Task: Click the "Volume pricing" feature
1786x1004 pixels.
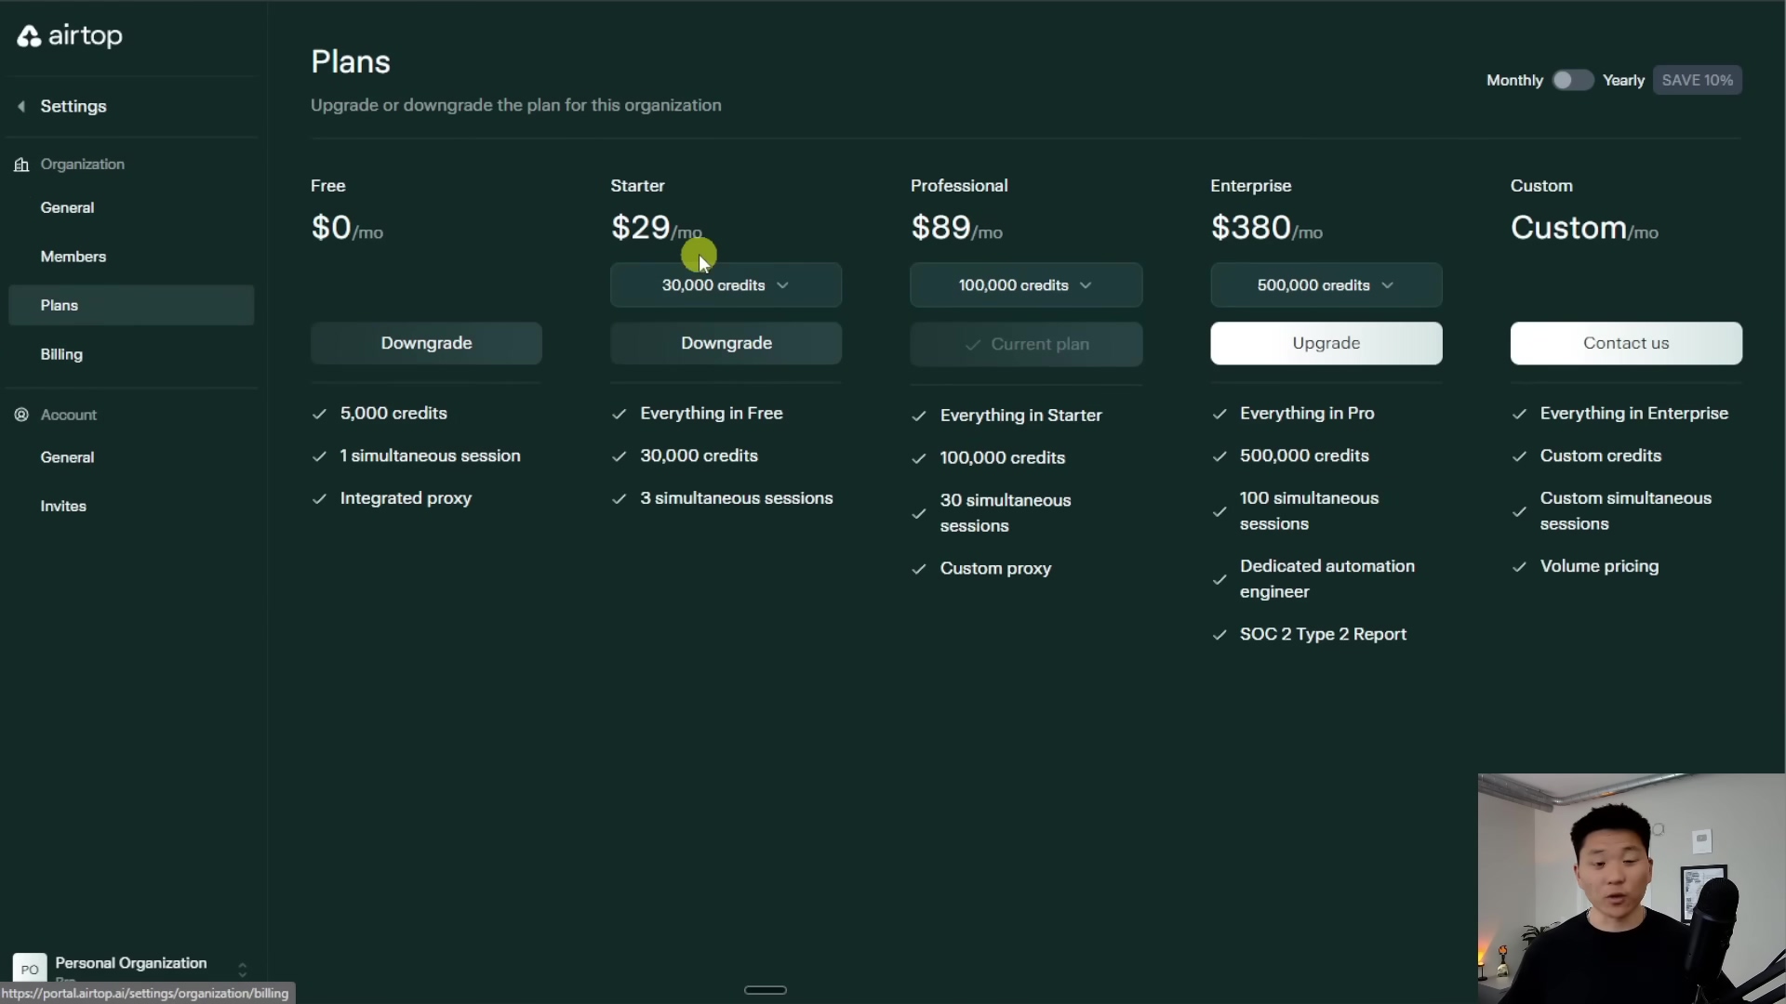Action: (1599, 566)
